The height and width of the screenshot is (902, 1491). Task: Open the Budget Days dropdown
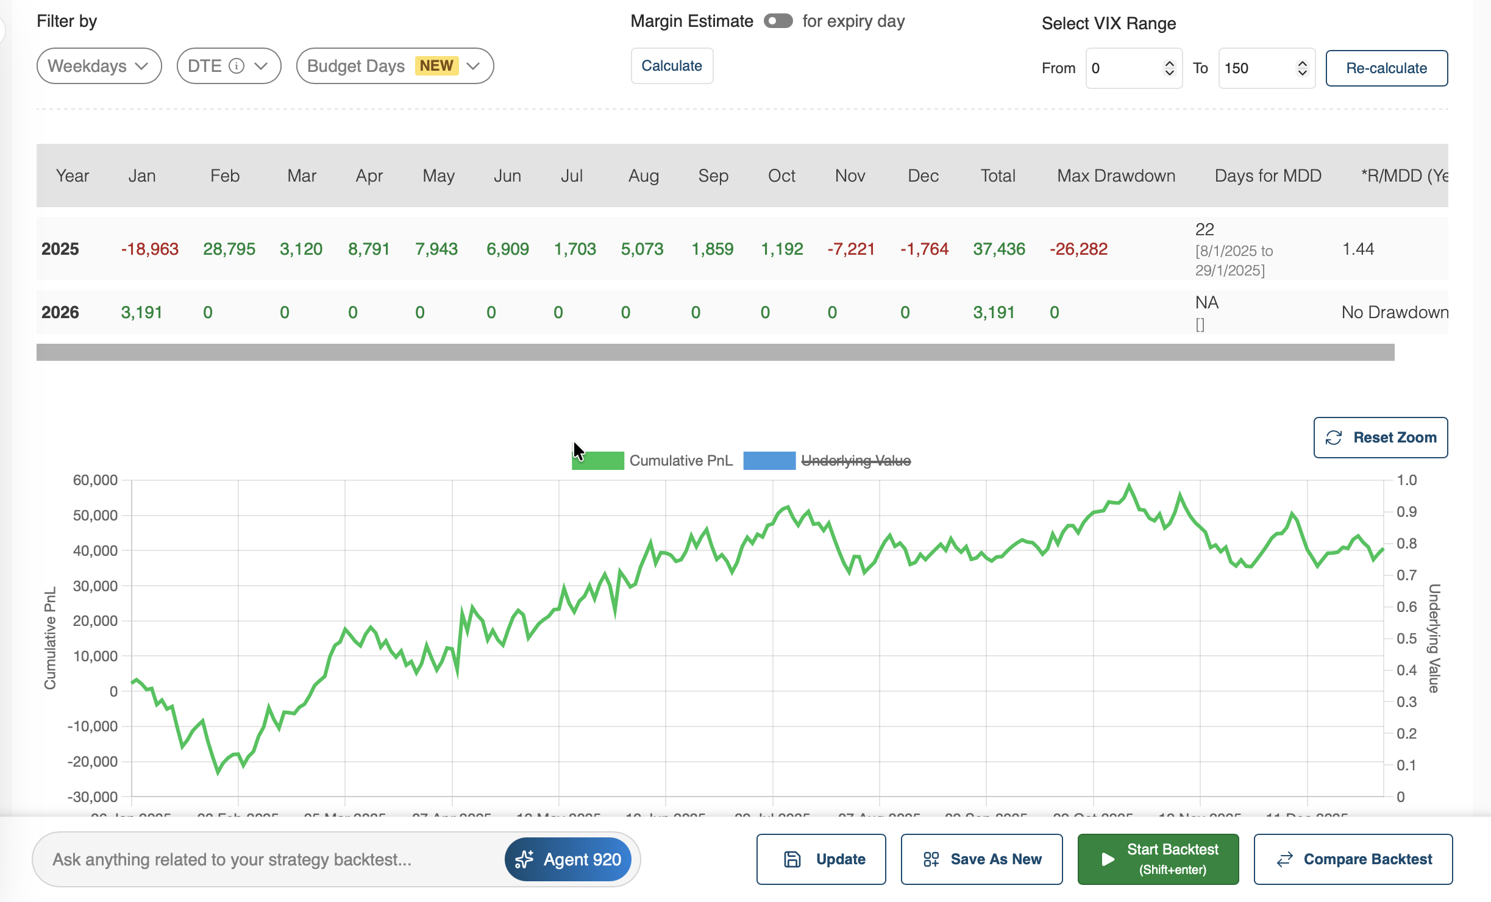click(x=394, y=66)
